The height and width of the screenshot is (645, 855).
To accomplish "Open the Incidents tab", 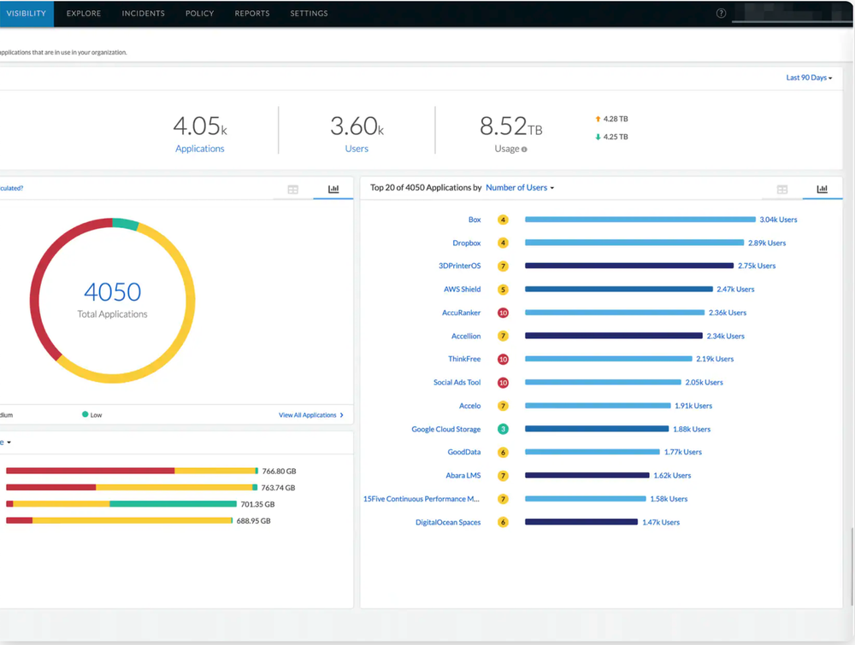I will pos(143,13).
